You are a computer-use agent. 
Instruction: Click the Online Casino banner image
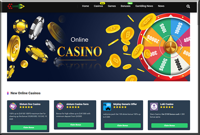pyautogui.click(x=98, y=47)
